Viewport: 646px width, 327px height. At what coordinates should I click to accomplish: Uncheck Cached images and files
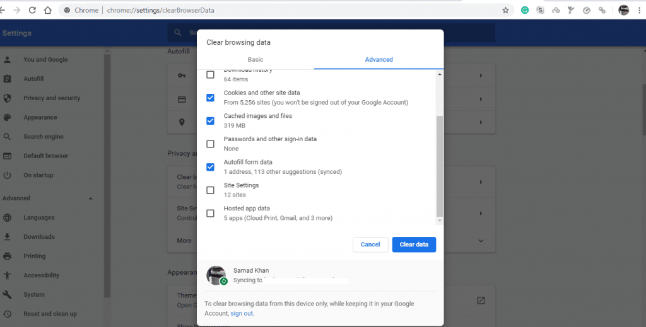point(211,121)
